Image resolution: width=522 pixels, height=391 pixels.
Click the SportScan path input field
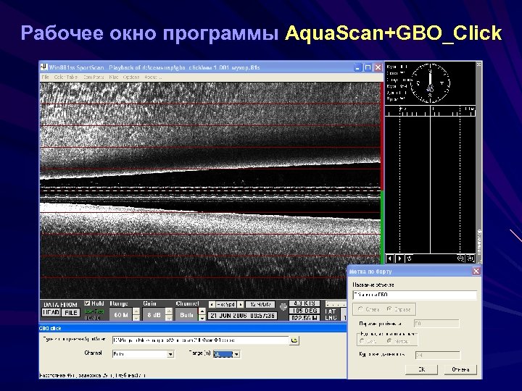[200, 340]
